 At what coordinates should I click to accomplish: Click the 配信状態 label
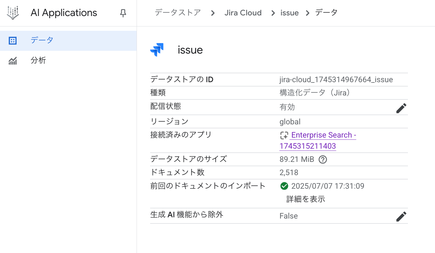click(x=166, y=106)
